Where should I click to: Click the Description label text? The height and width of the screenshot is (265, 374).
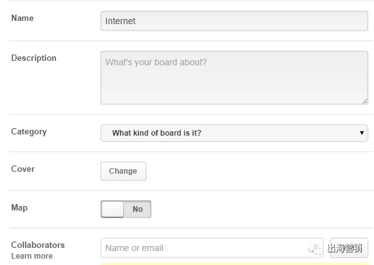(x=34, y=58)
